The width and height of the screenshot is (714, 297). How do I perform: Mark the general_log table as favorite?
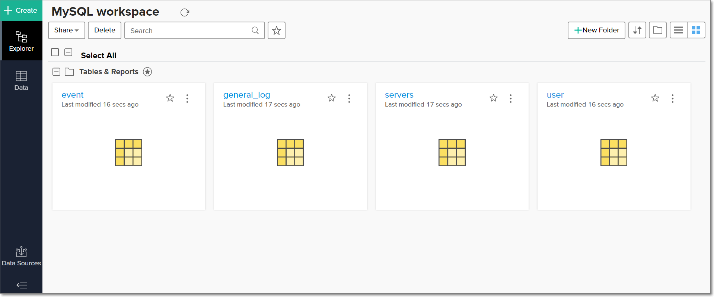coord(332,98)
